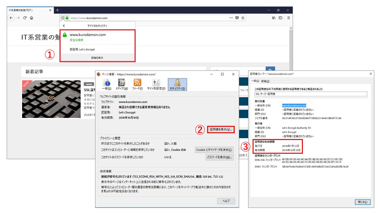Image resolution: width=381 pixels, height=213 pixels.
Task: Go back using the Firefox back arrow
Action: 11,18
